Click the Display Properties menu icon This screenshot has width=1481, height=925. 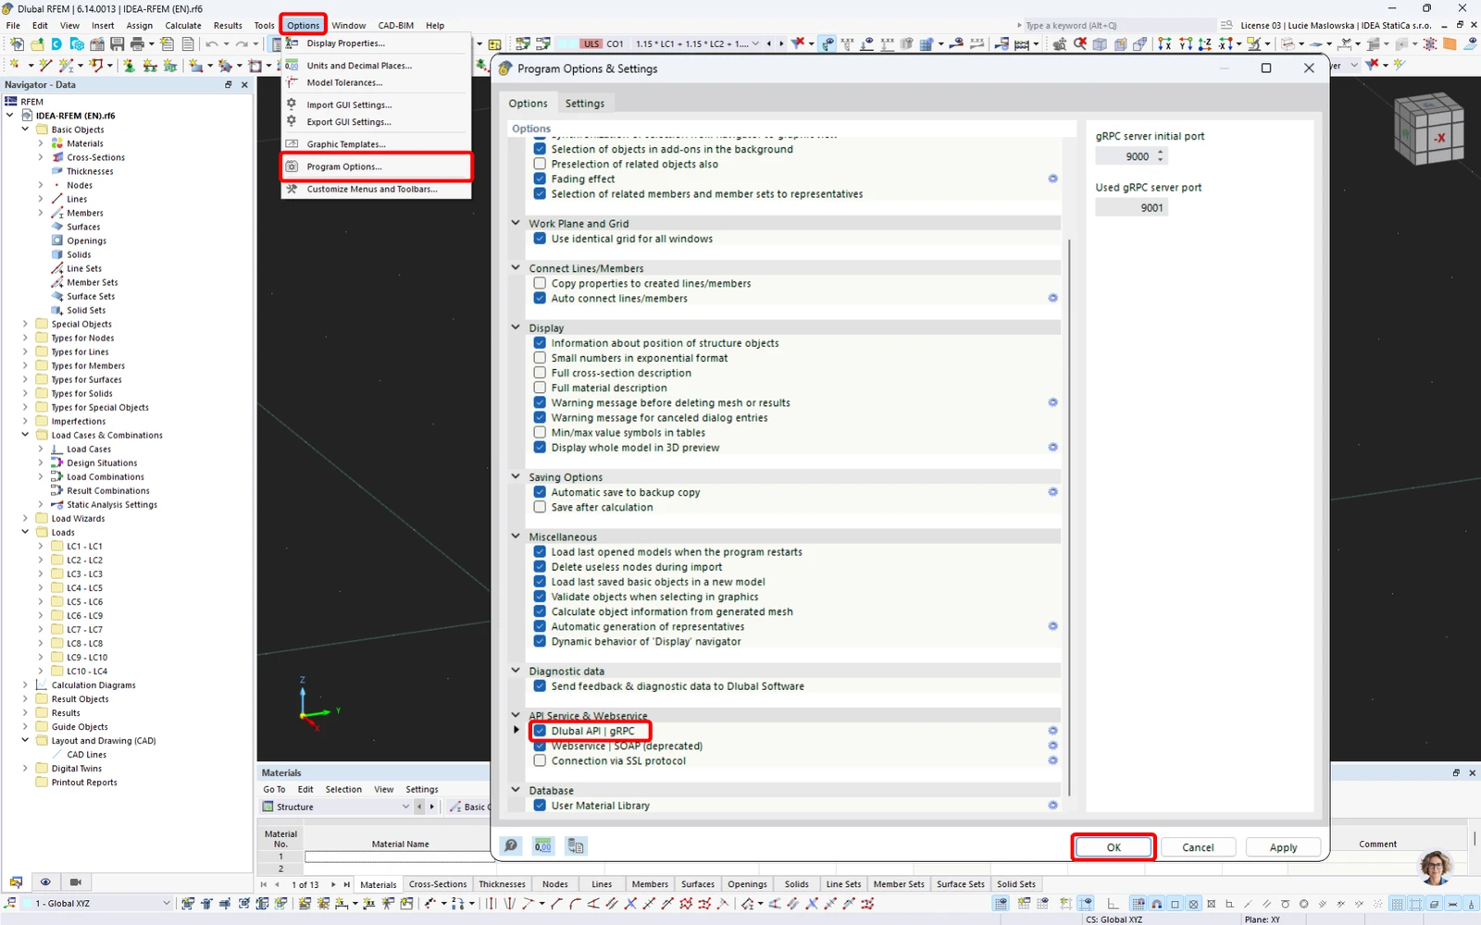click(x=292, y=43)
